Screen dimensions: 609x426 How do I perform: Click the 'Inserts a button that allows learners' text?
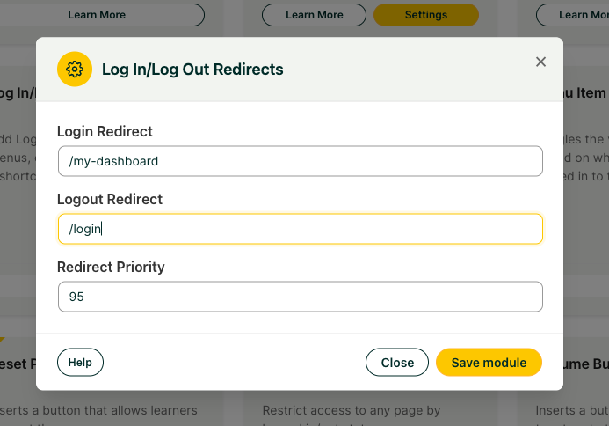tap(98, 410)
